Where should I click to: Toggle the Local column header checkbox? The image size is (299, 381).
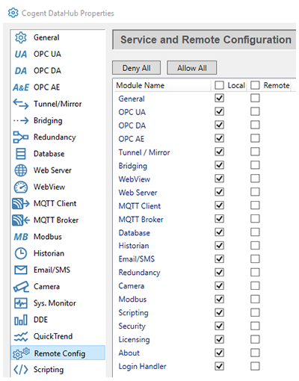click(x=219, y=85)
